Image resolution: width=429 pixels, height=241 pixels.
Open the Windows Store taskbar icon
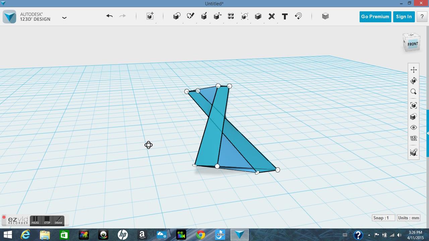click(64, 235)
